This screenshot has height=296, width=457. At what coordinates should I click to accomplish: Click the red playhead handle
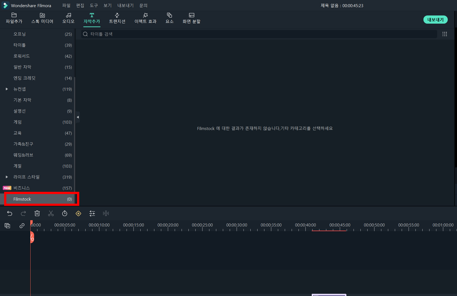tap(32, 237)
